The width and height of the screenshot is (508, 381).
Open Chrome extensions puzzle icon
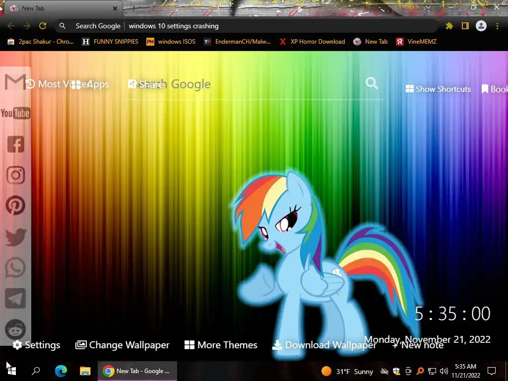coord(449,26)
